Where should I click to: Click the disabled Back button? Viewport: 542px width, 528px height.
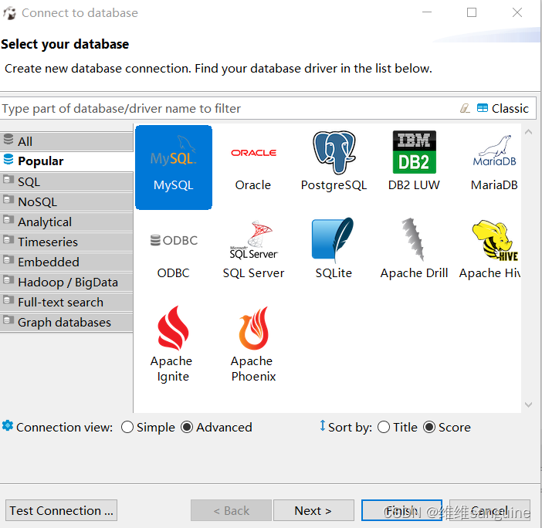(x=231, y=510)
